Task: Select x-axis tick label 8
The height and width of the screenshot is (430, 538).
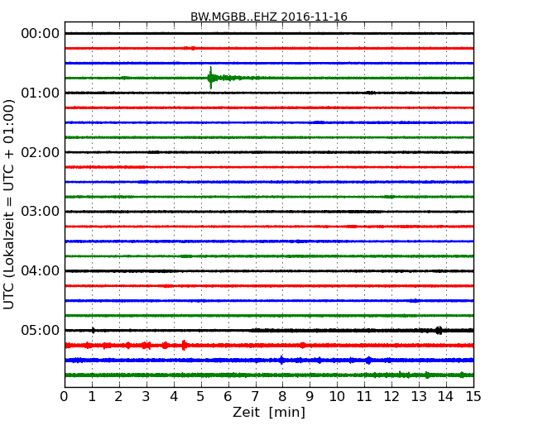Action: click(x=282, y=397)
